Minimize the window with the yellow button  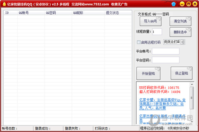[182, 4]
